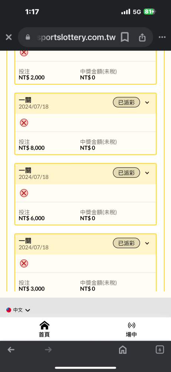Tap the share icon in address bar
171x372 pixels.
pyautogui.click(x=142, y=37)
